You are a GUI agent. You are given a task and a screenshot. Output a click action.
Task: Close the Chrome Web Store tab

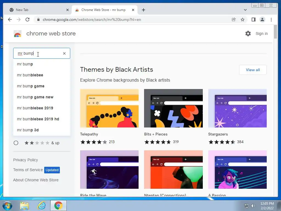click(133, 10)
